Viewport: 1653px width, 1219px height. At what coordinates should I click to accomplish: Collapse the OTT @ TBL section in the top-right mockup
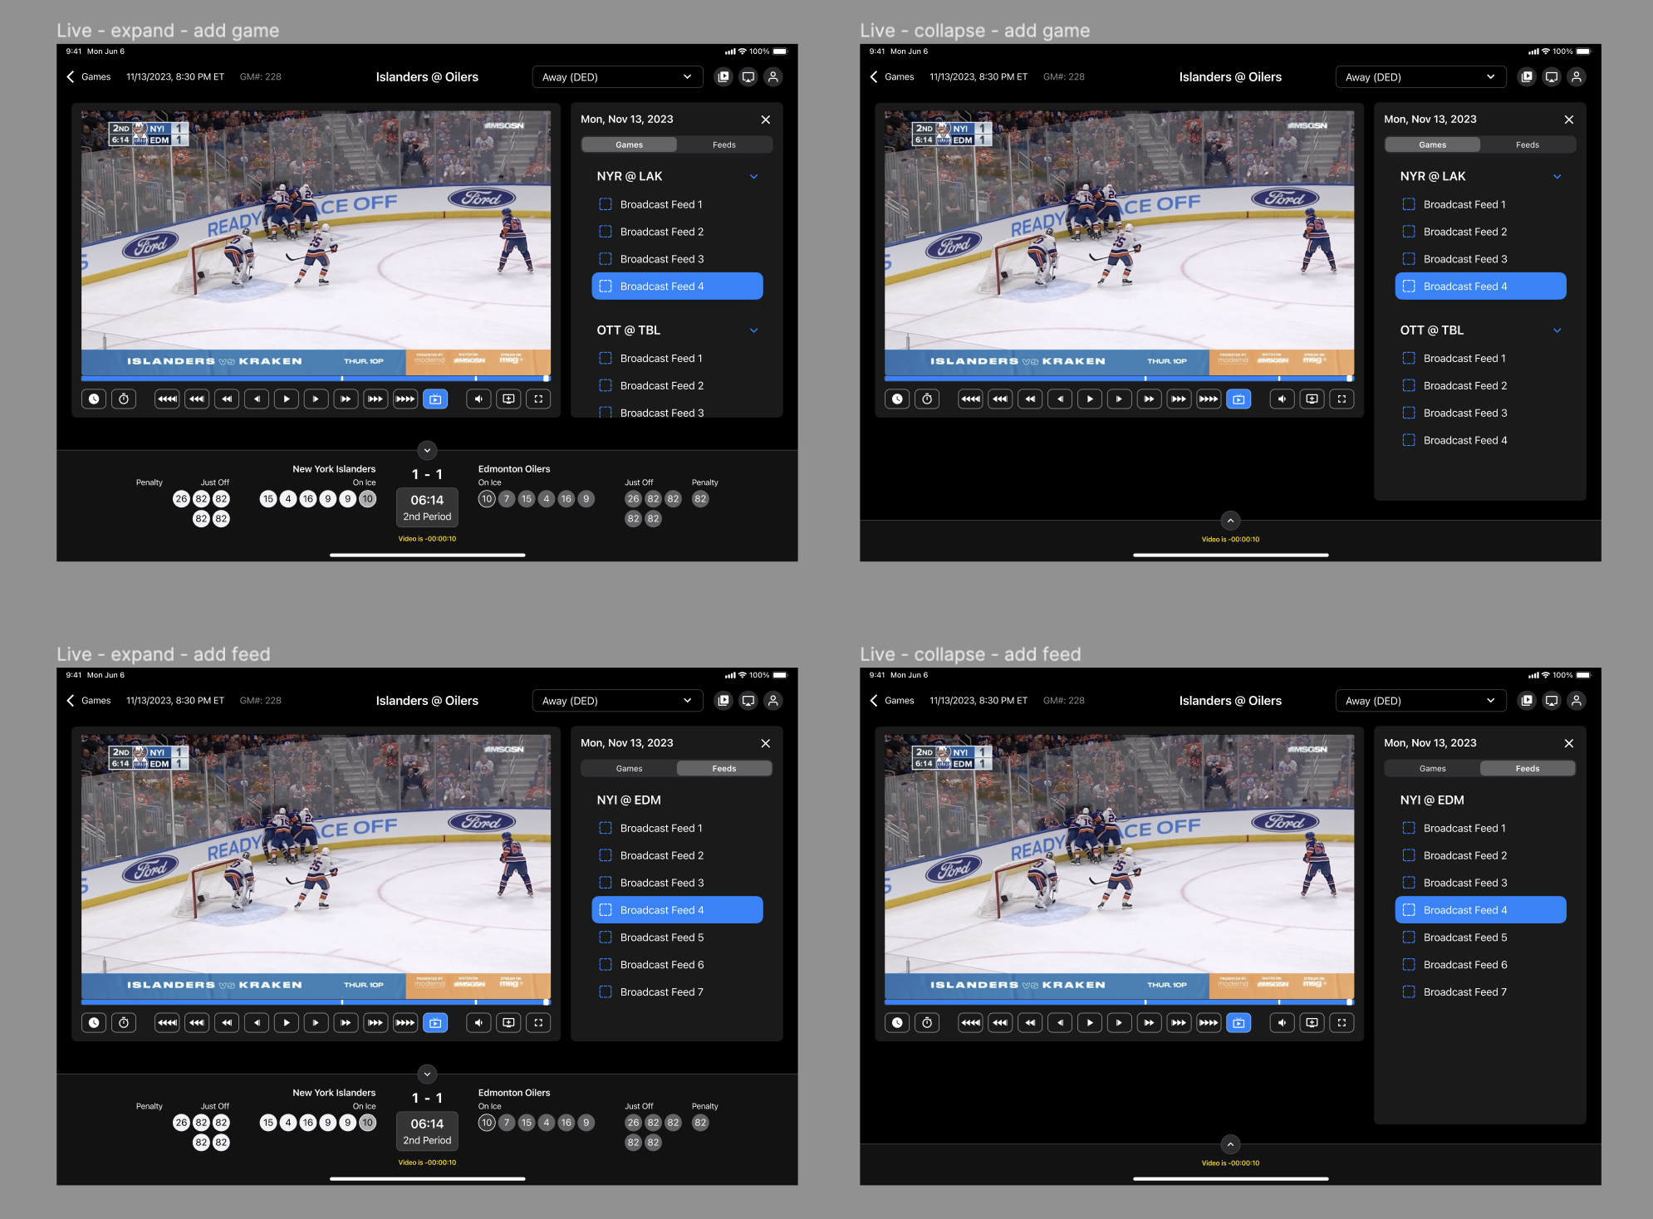pos(1557,330)
